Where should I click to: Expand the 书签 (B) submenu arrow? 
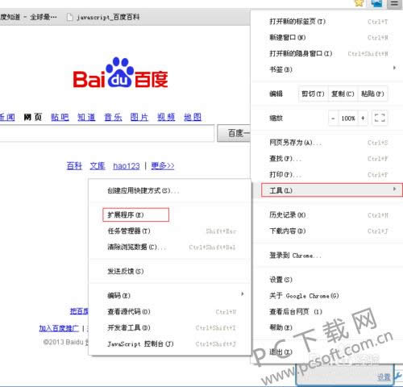pyautogui.click(x=394, y=68)
